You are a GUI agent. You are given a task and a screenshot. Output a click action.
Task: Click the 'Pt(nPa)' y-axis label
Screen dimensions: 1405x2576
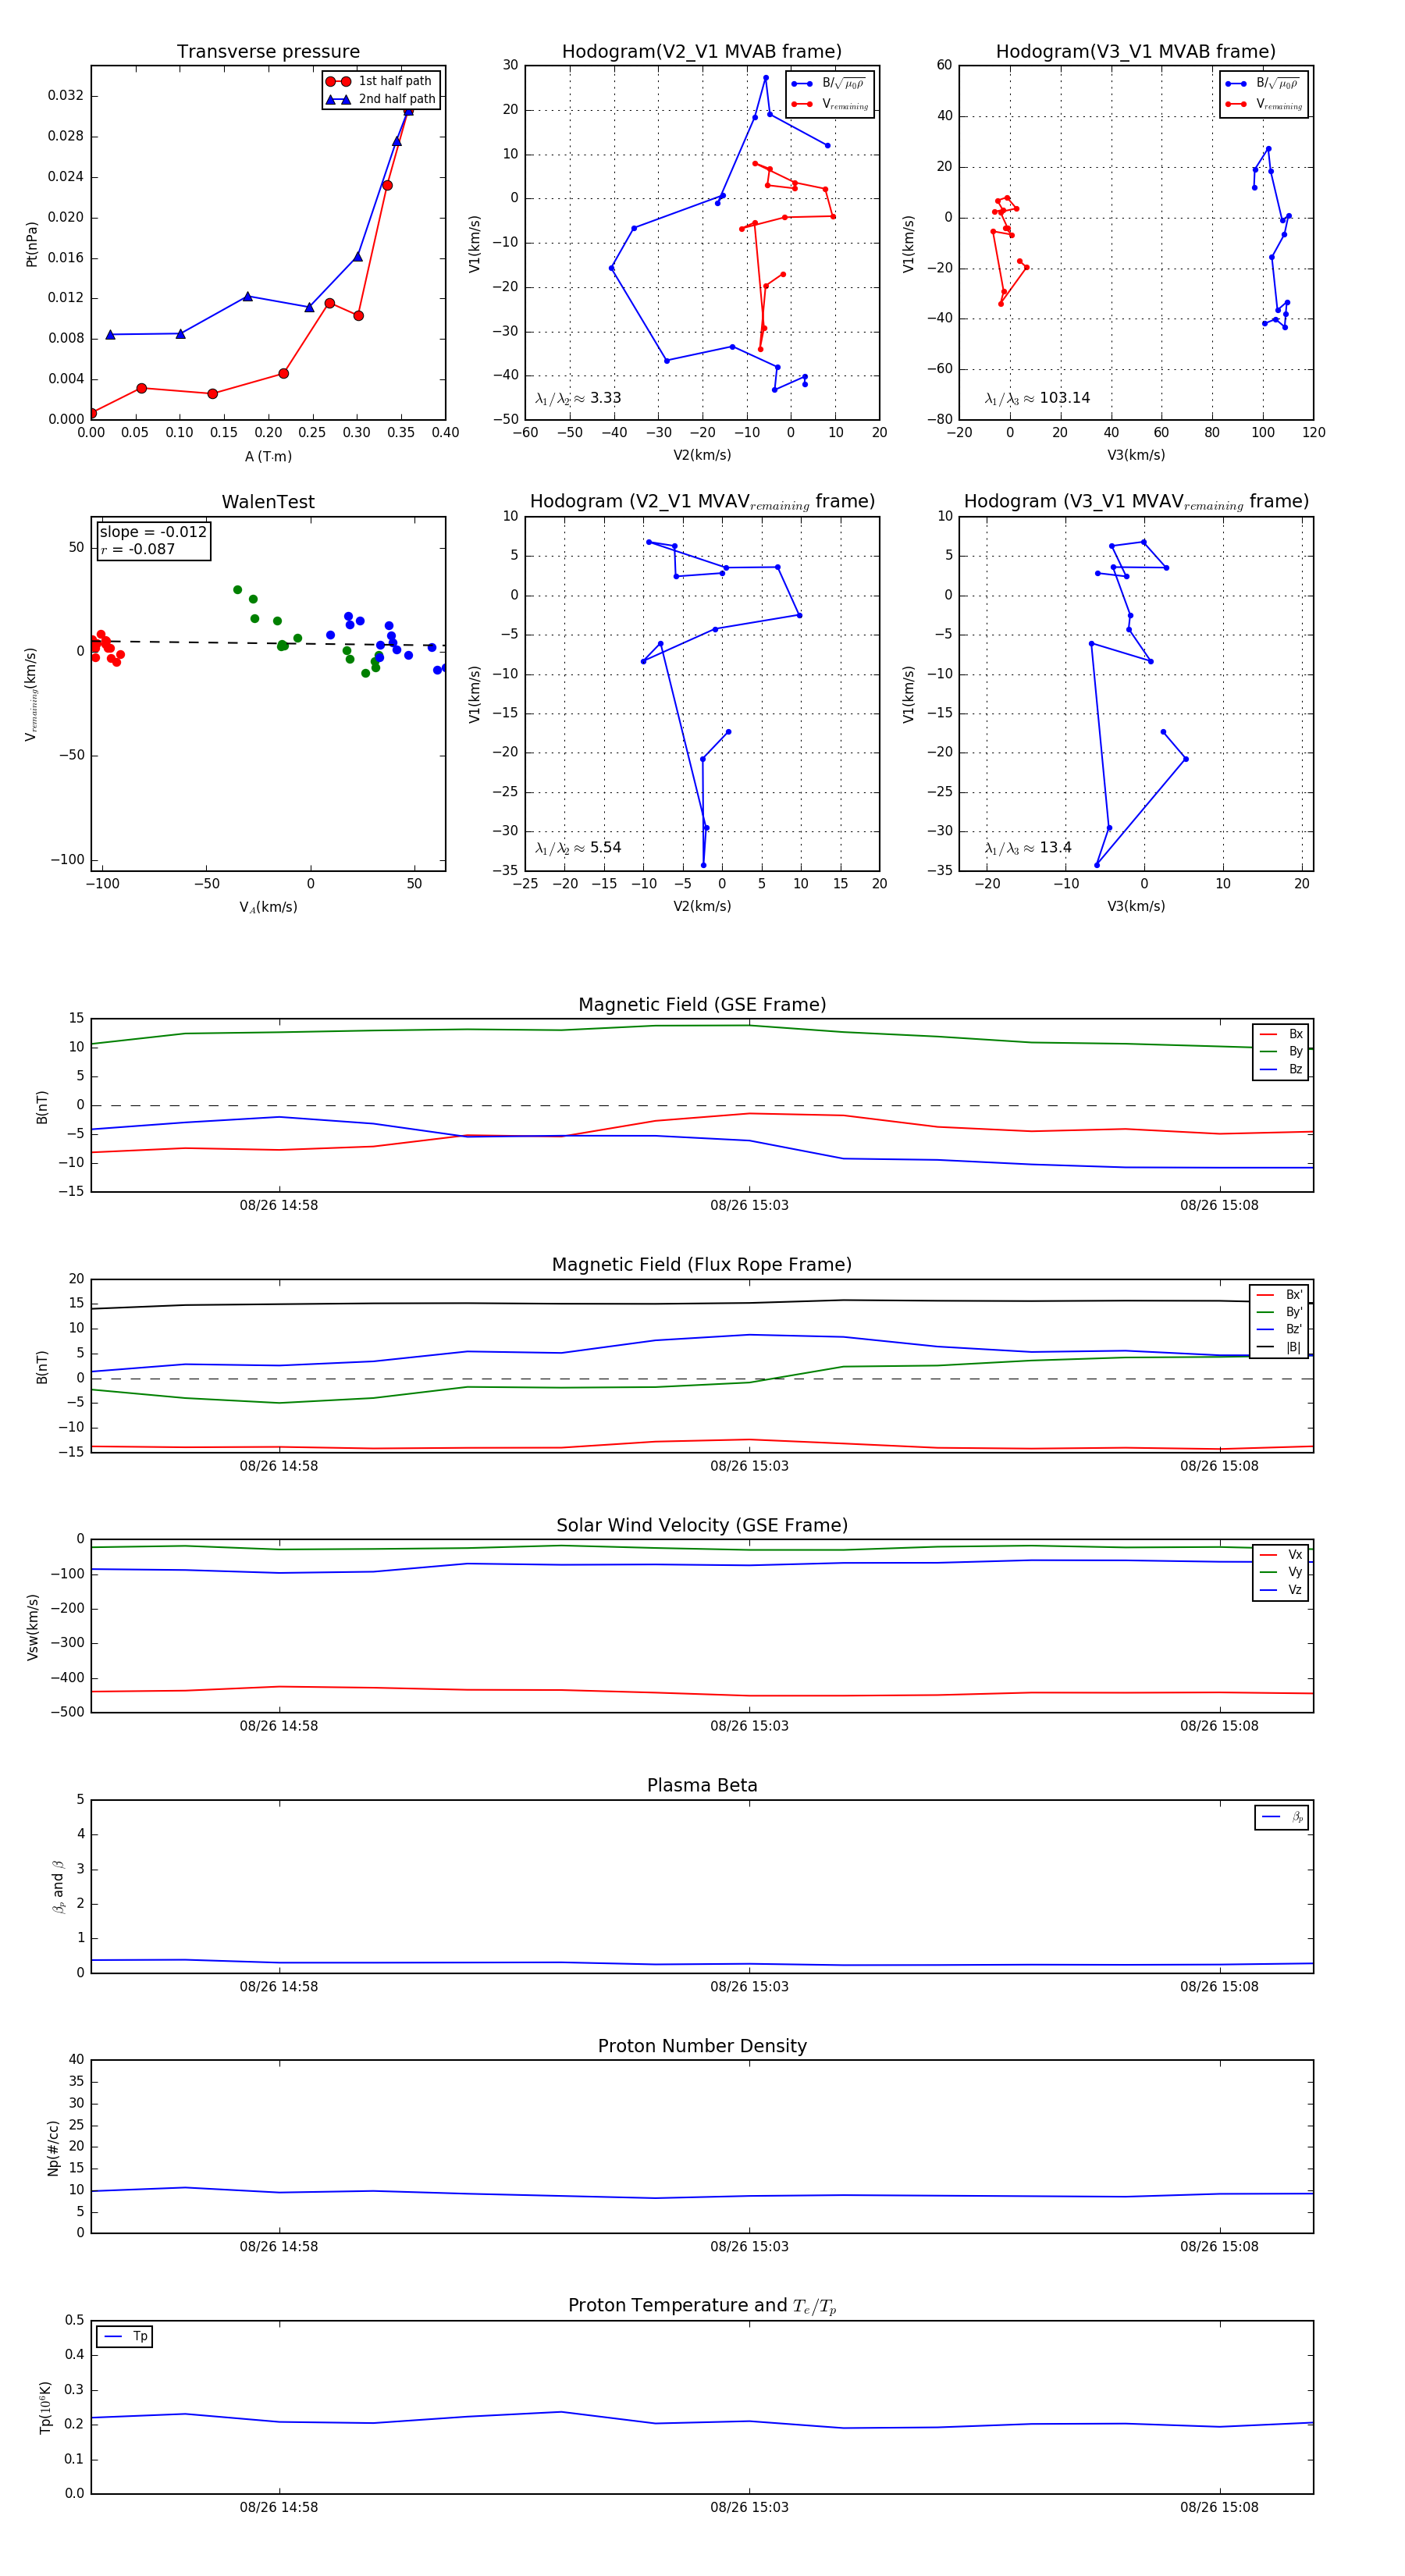(31, 244)
